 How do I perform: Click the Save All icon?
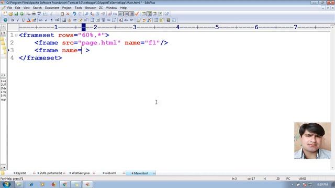pyautogui.click(x=22, y=14)
